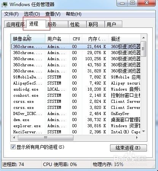Open the 性能 tab
Screen dimensions: 158x171
(x=77, y=24)
